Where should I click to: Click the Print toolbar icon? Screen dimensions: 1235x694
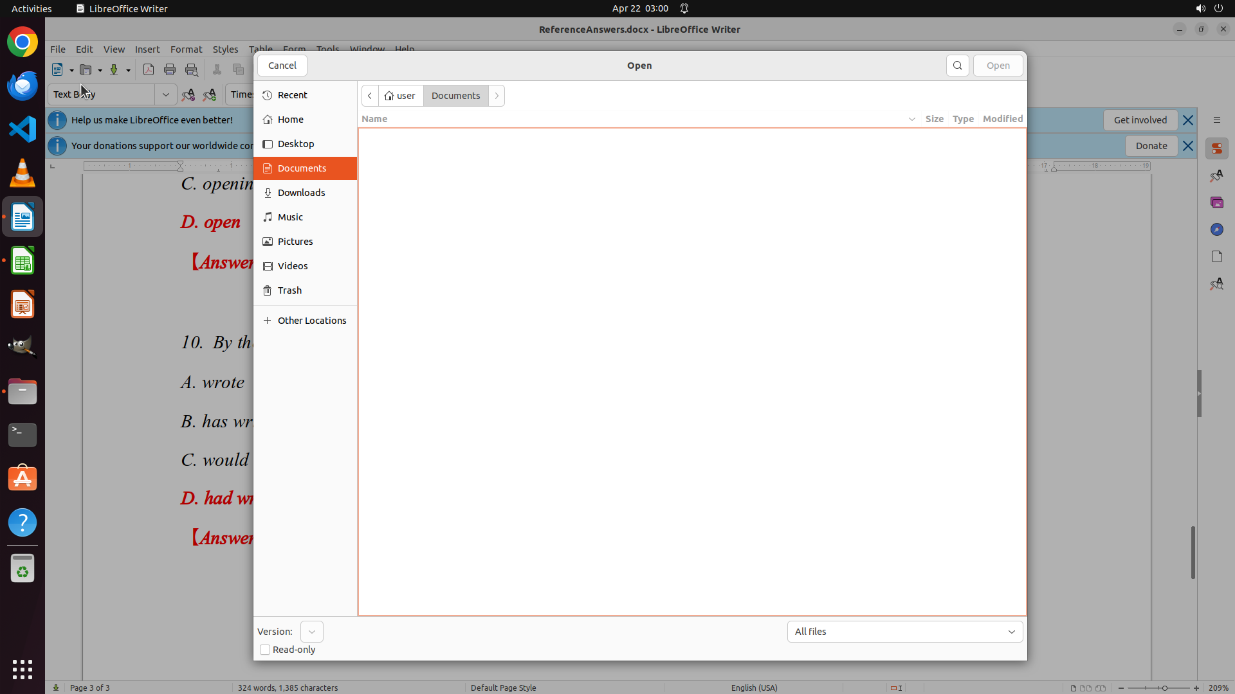[x=170, y=70]
